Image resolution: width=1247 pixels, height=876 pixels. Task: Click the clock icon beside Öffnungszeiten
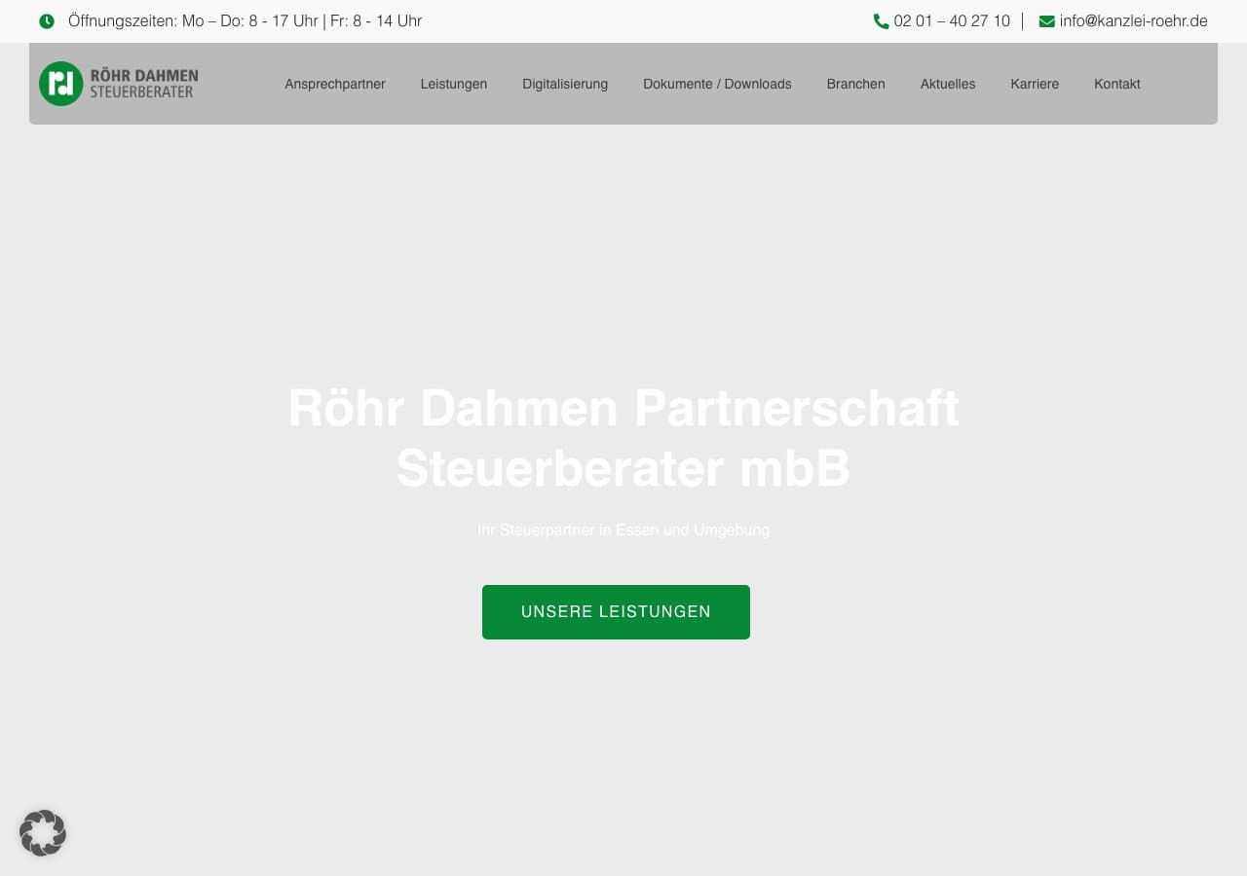[47, 20]
